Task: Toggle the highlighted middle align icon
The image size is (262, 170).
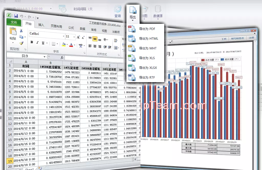Action: pos(95,39)
